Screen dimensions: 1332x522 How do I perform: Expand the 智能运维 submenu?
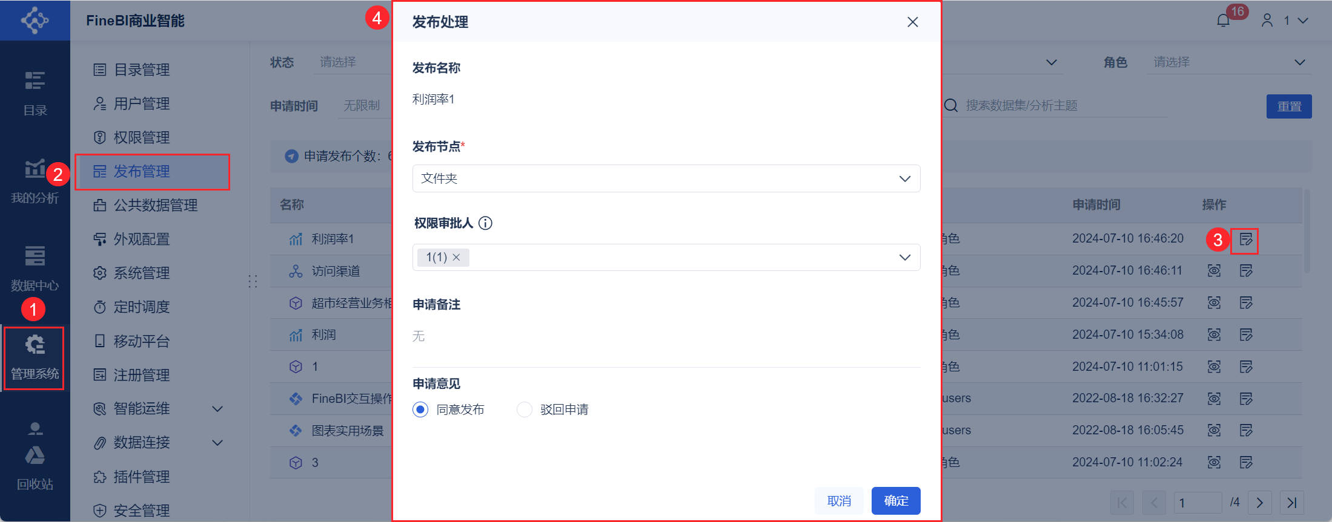coord(217,409)
